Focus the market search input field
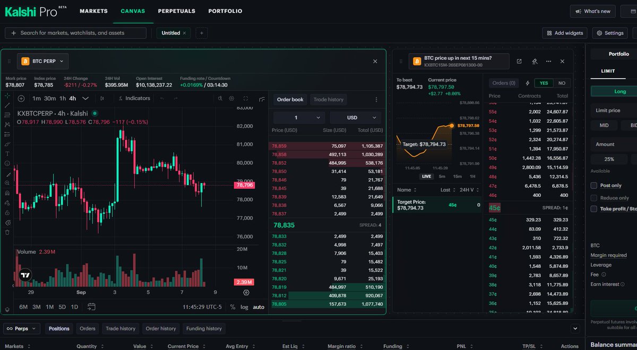The image size is (637, 350). point(75,33)
